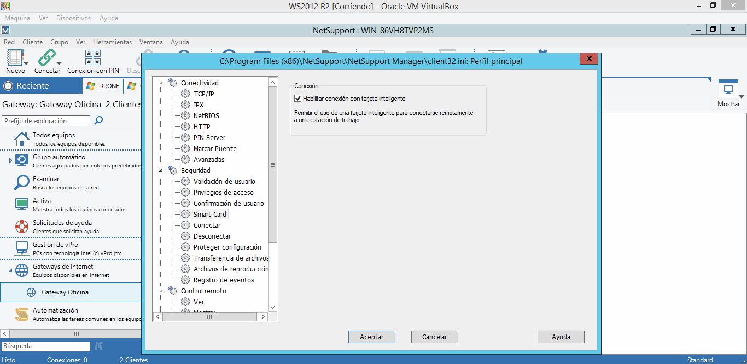This screenshot has width=747, height=364.
Task: Click the Cancelar button
Action: [x=435, y=337]
